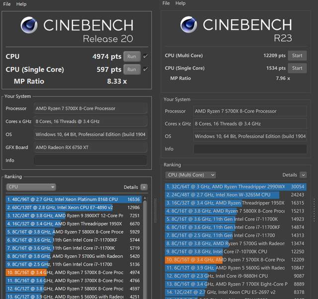Start the CPU (Single Core) test in R23
318x299 pixels.
297,68
